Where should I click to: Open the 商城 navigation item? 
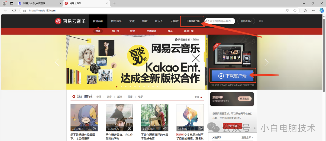pos(145,21)
